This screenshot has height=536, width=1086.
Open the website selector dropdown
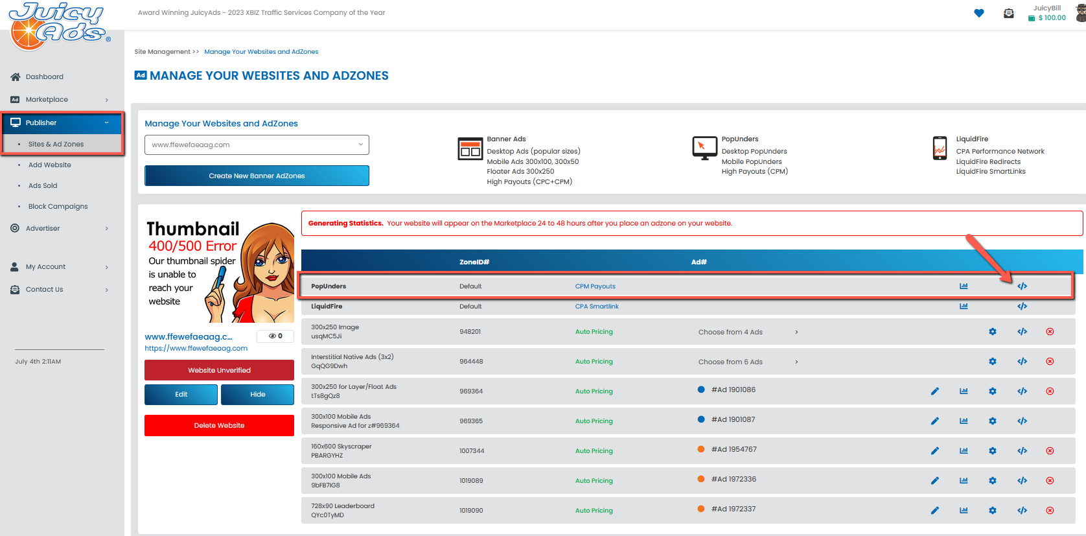(257, 145)
